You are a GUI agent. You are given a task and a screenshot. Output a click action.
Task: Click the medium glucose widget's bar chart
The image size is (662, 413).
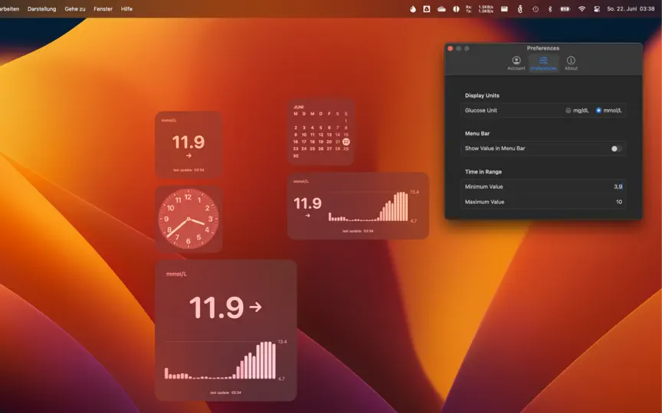click(368, 206)
